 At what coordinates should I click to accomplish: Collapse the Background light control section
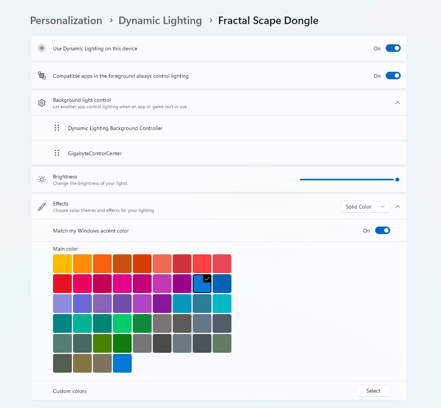[x=398, y=103]
